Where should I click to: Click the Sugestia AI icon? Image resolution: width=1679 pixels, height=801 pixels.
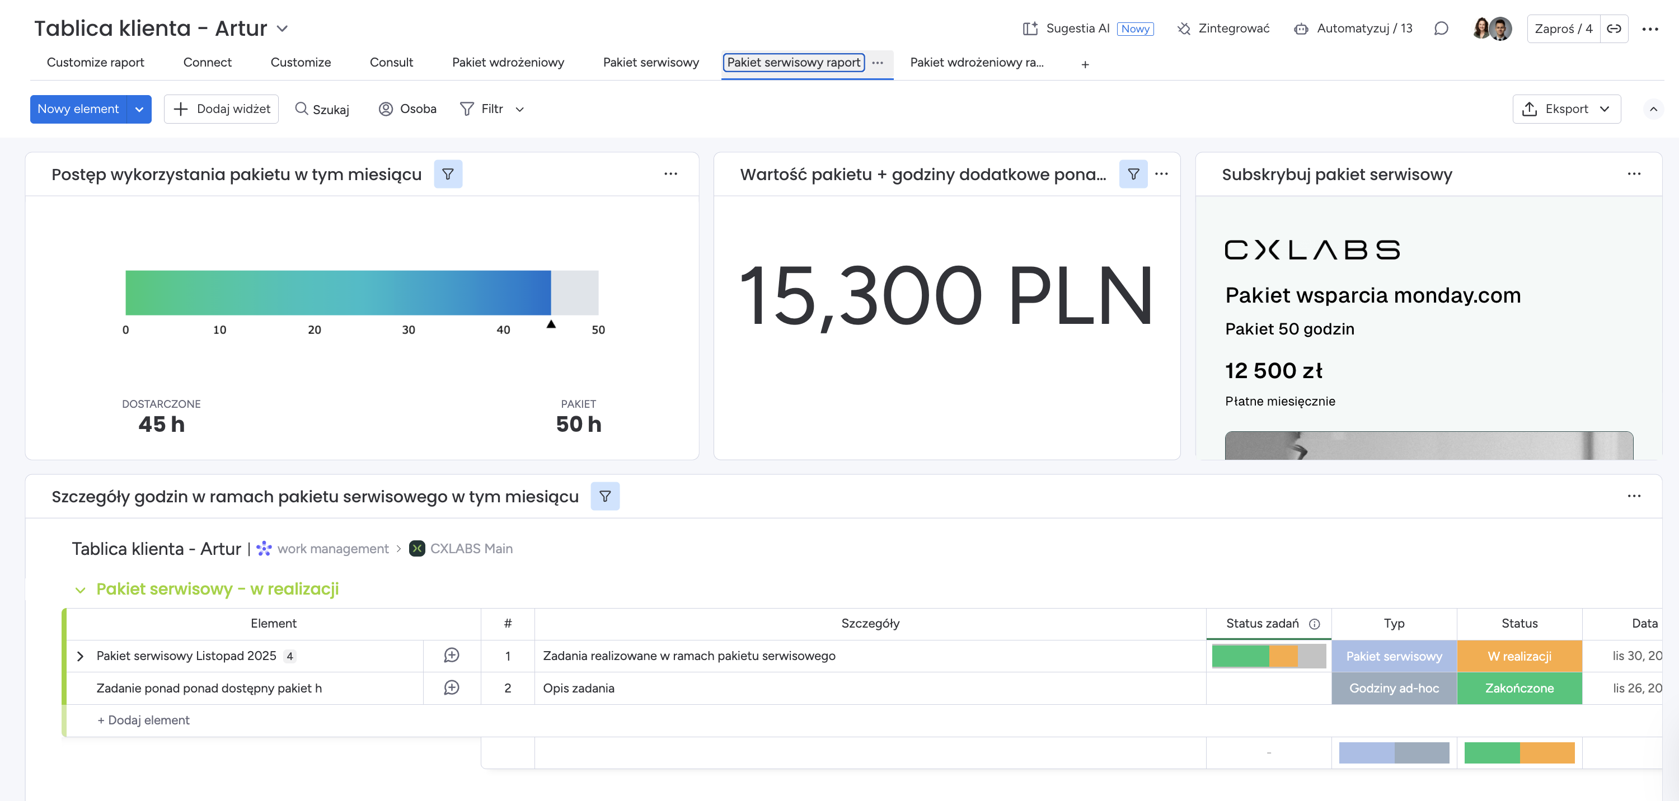[x=1030, y=29]
